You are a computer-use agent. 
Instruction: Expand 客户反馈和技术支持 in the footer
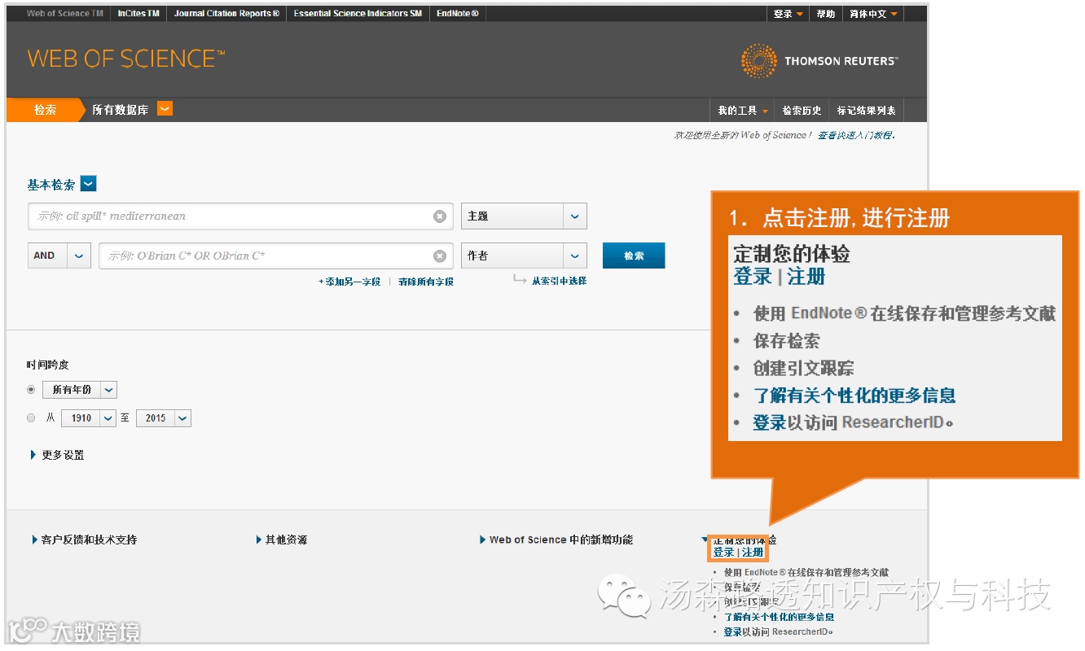point(84,540)
